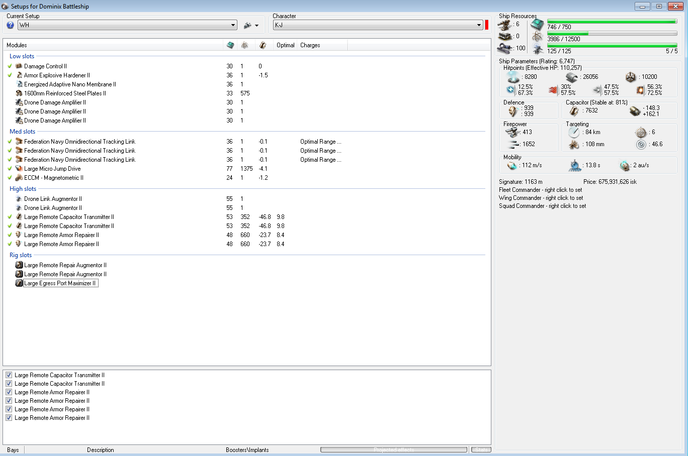
Task: Toggle the green check on Large Micro Jump Drive
Action: (10, 169)
